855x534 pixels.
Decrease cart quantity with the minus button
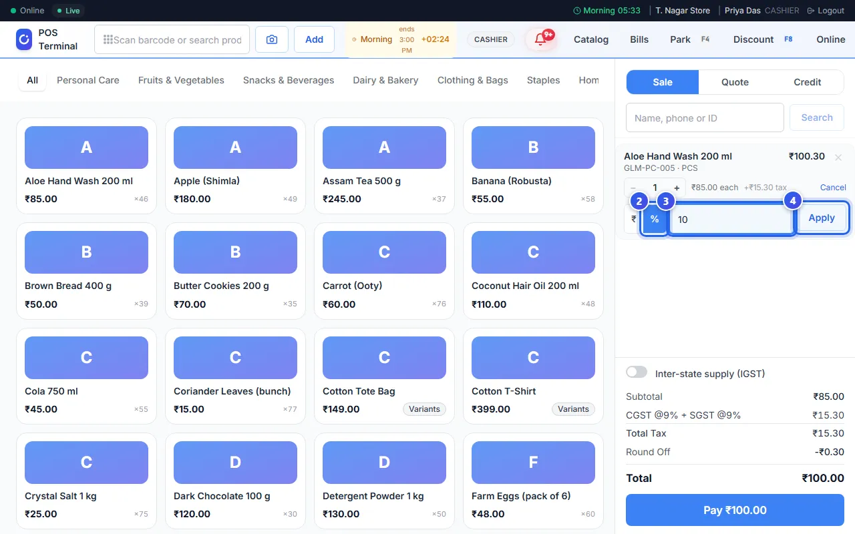point(633,188)
